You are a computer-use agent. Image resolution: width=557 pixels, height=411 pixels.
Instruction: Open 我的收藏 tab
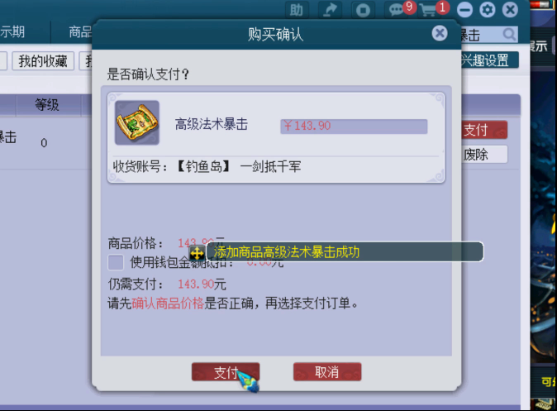[x=43, y=61]
